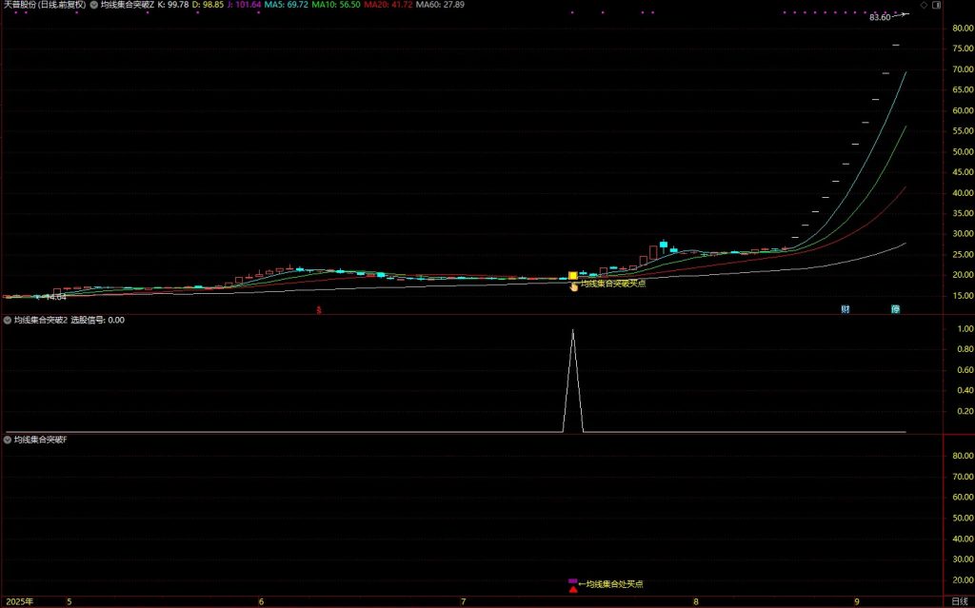This screenshot has width=975, height=608.
Task: Click the red triangle buy-point marker in bottom panel
Action: (572, 591)
